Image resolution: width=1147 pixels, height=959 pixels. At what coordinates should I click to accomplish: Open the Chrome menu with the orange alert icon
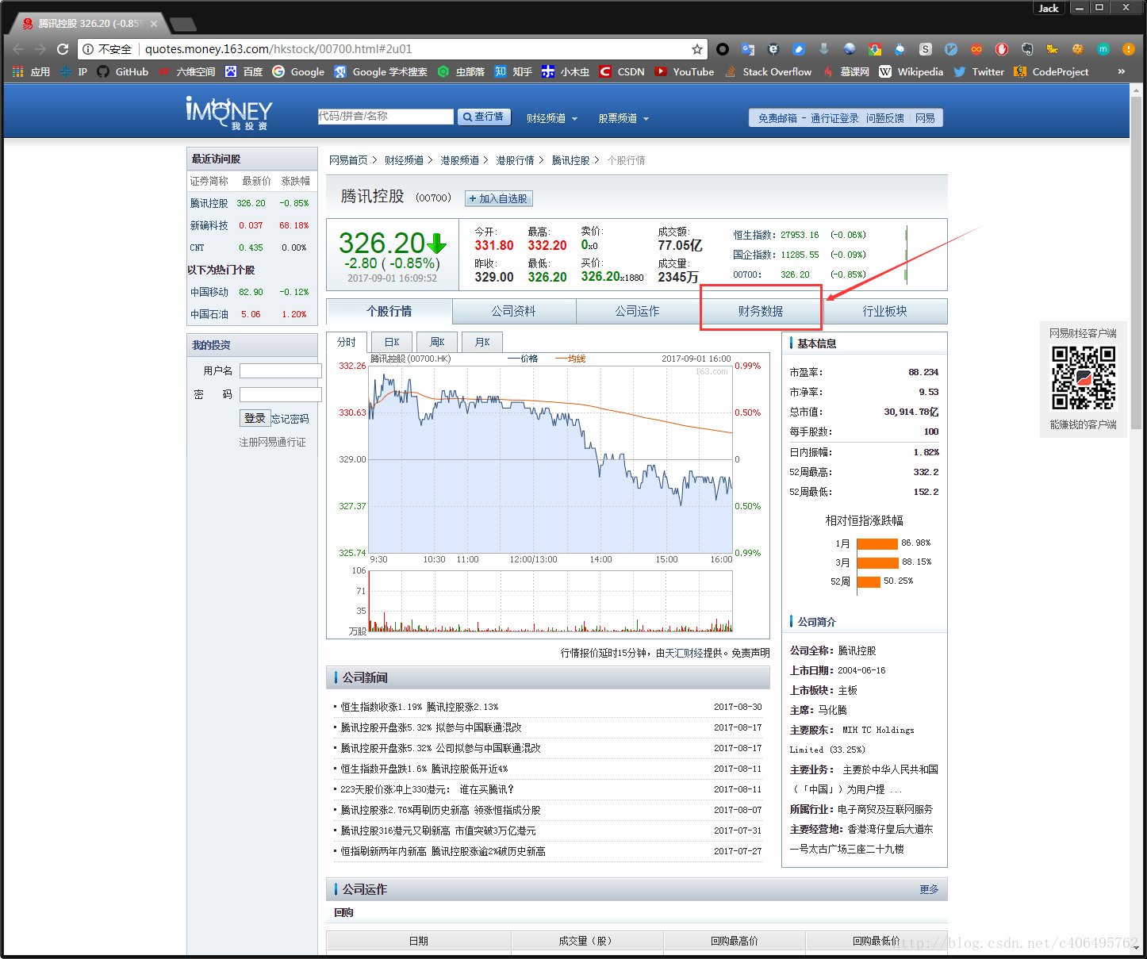[1128, 49]
